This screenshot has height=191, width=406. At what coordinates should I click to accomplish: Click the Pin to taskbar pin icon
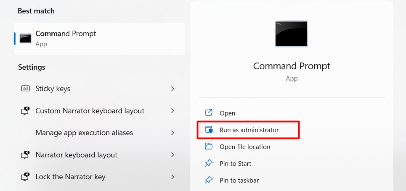[x=209, y=180]
